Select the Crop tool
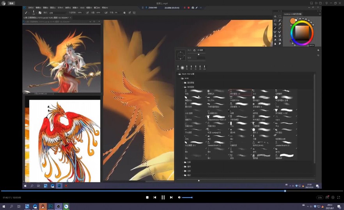 tap(275, 24)
